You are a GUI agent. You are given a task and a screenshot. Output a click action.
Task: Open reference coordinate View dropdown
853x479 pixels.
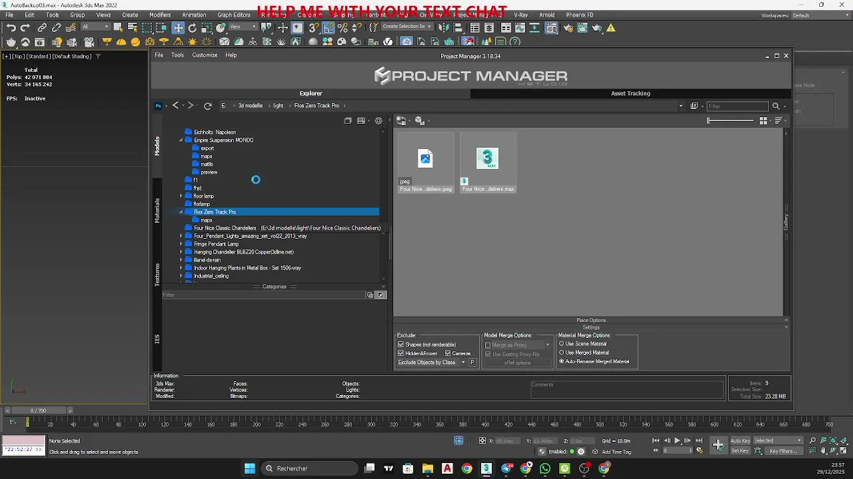[x=243, y=27]
